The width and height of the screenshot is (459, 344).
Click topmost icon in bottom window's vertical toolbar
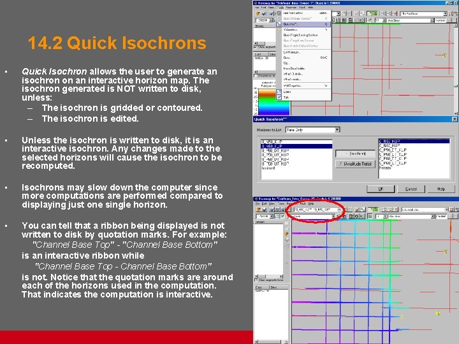[x=287, y=223]
